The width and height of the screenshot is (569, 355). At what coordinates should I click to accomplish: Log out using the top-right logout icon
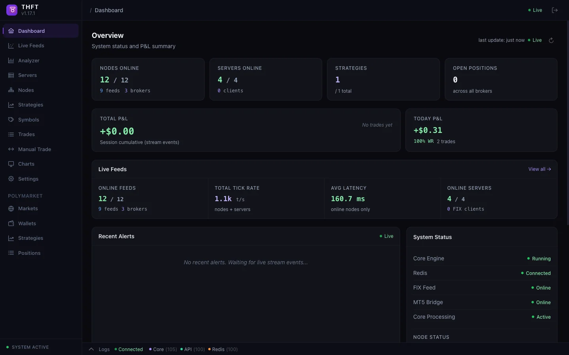[x=555, y=10]
